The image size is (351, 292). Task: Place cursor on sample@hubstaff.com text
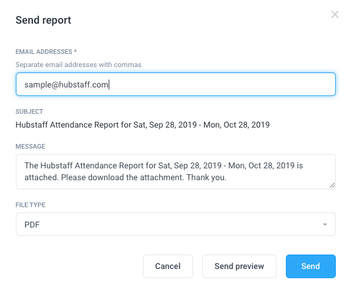(67, 85)
